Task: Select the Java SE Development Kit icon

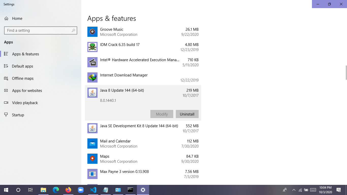Action: pos(92,128)
